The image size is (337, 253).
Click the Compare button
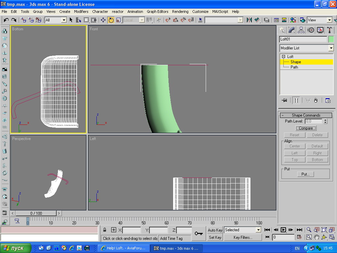(306, 128)
